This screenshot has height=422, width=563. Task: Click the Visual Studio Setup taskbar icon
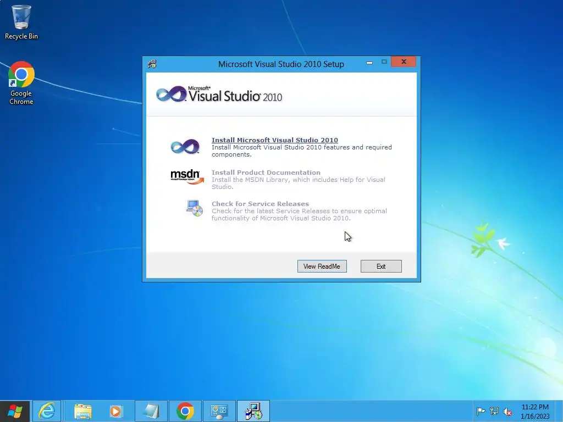253,411
